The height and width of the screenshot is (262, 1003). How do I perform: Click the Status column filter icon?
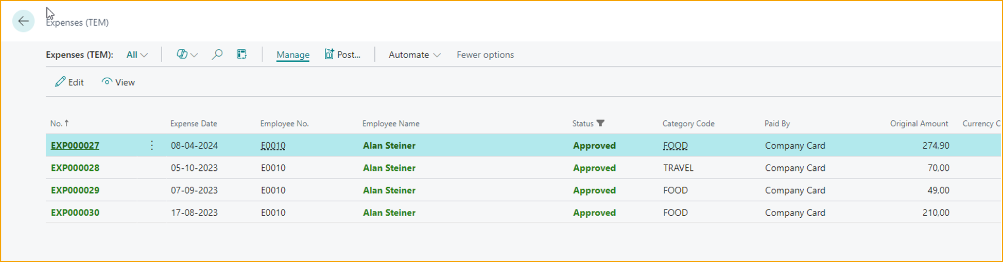pyautogui.click(x=600, y=124)
